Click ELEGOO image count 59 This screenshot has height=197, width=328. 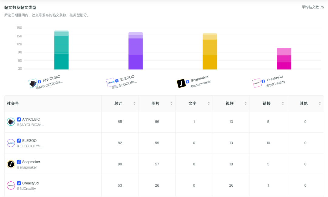pos(157,143)
